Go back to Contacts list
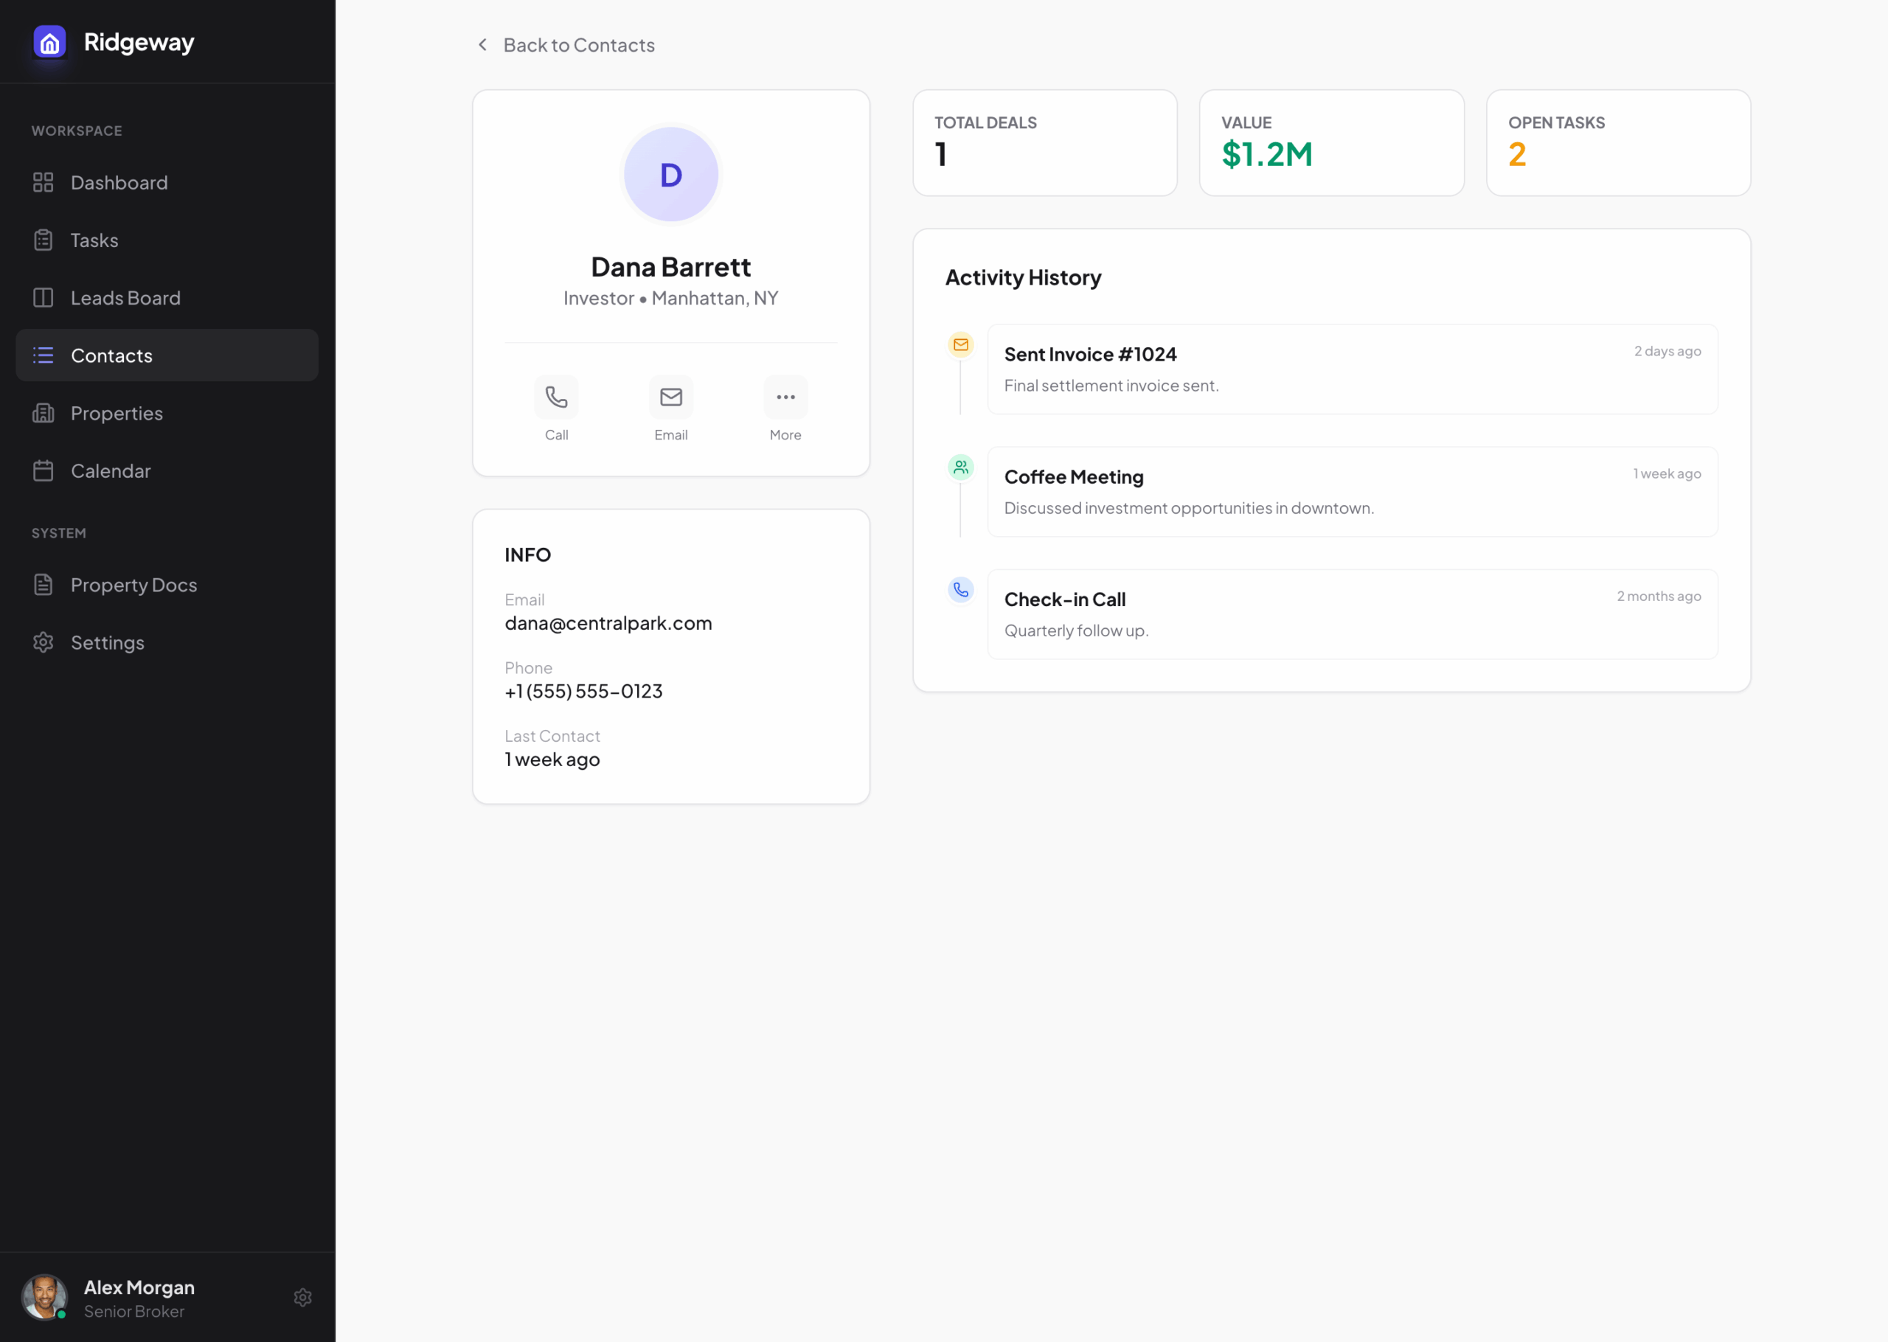The height and width of the screenshot is (1342, 1888). (x=578, y=45)
